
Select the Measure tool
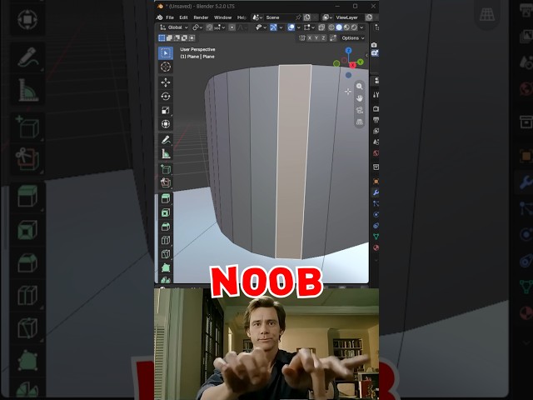point(166,153)
